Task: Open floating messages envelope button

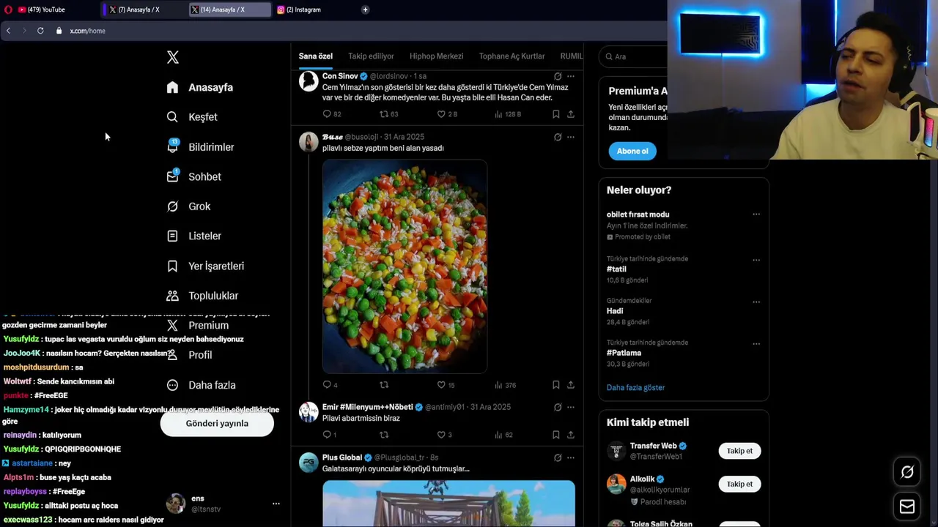Action: (907, 507)
